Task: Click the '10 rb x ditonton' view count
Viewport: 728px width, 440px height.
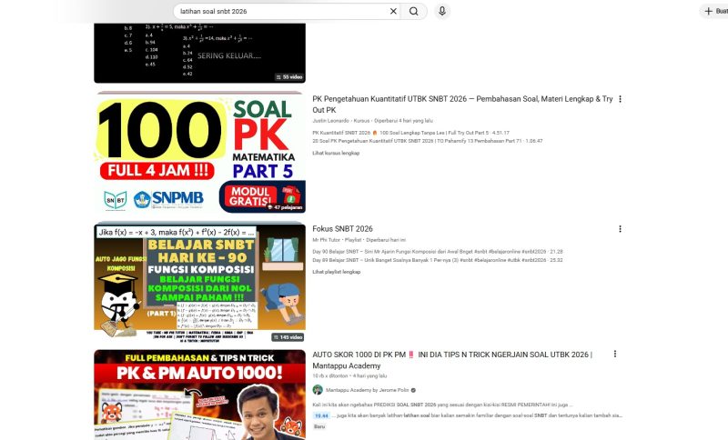Action: pyautogui.click(x=330, y=375)
